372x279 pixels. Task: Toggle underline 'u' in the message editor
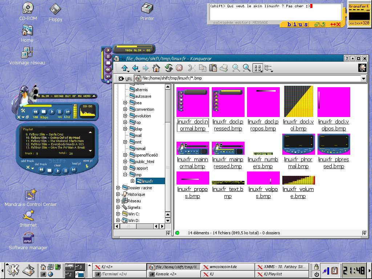[300, 24]
